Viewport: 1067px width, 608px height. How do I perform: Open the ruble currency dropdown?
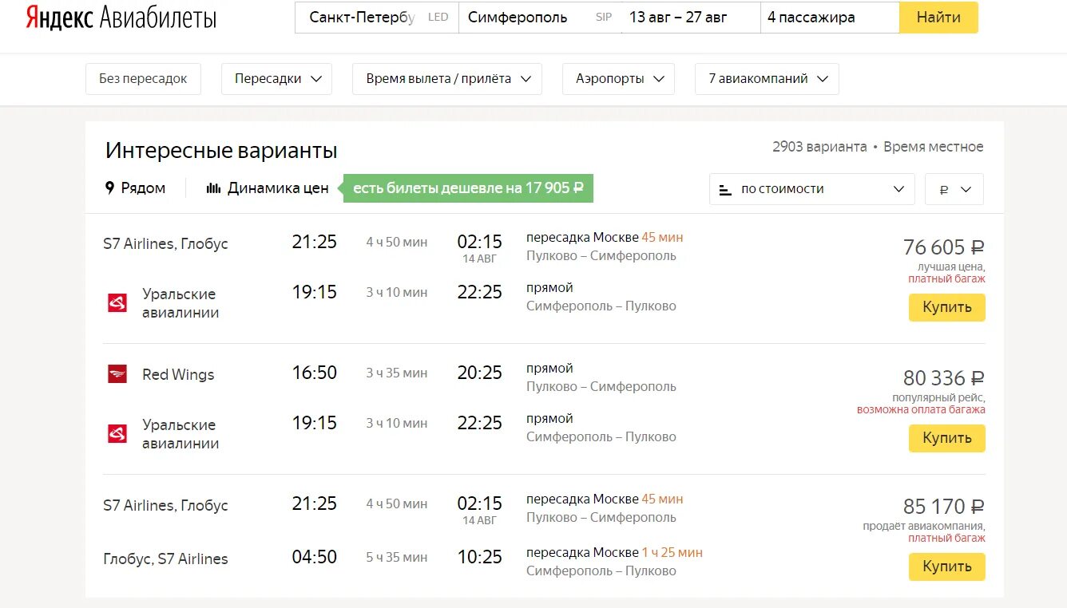click(x=954, y=189)
